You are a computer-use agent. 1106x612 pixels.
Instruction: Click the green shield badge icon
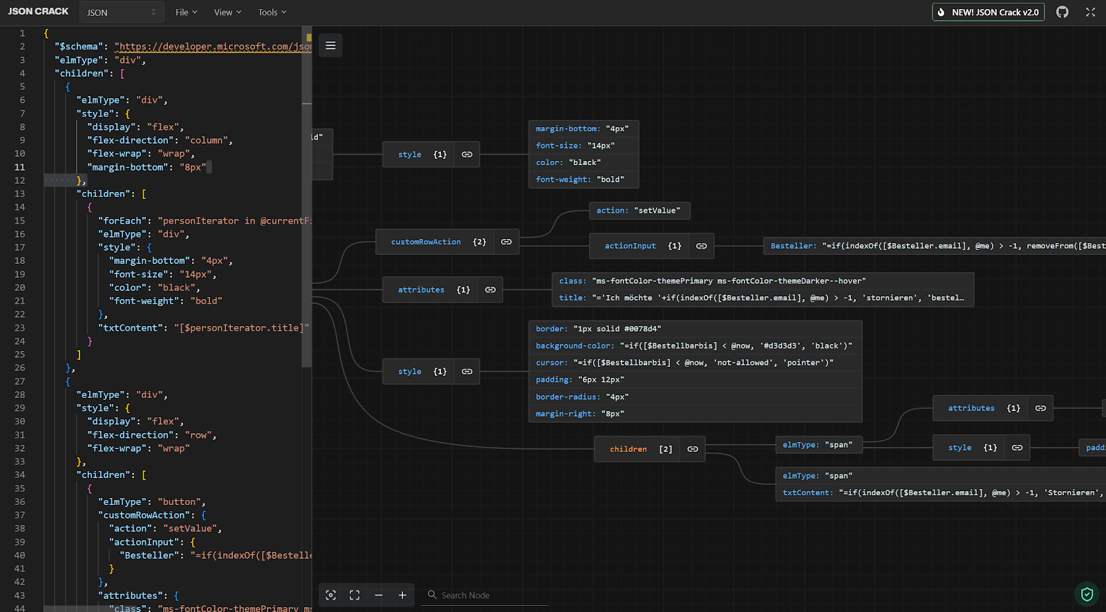pos(1087,593)
